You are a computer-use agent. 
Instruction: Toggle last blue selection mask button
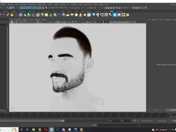click(x=40, y=8)
